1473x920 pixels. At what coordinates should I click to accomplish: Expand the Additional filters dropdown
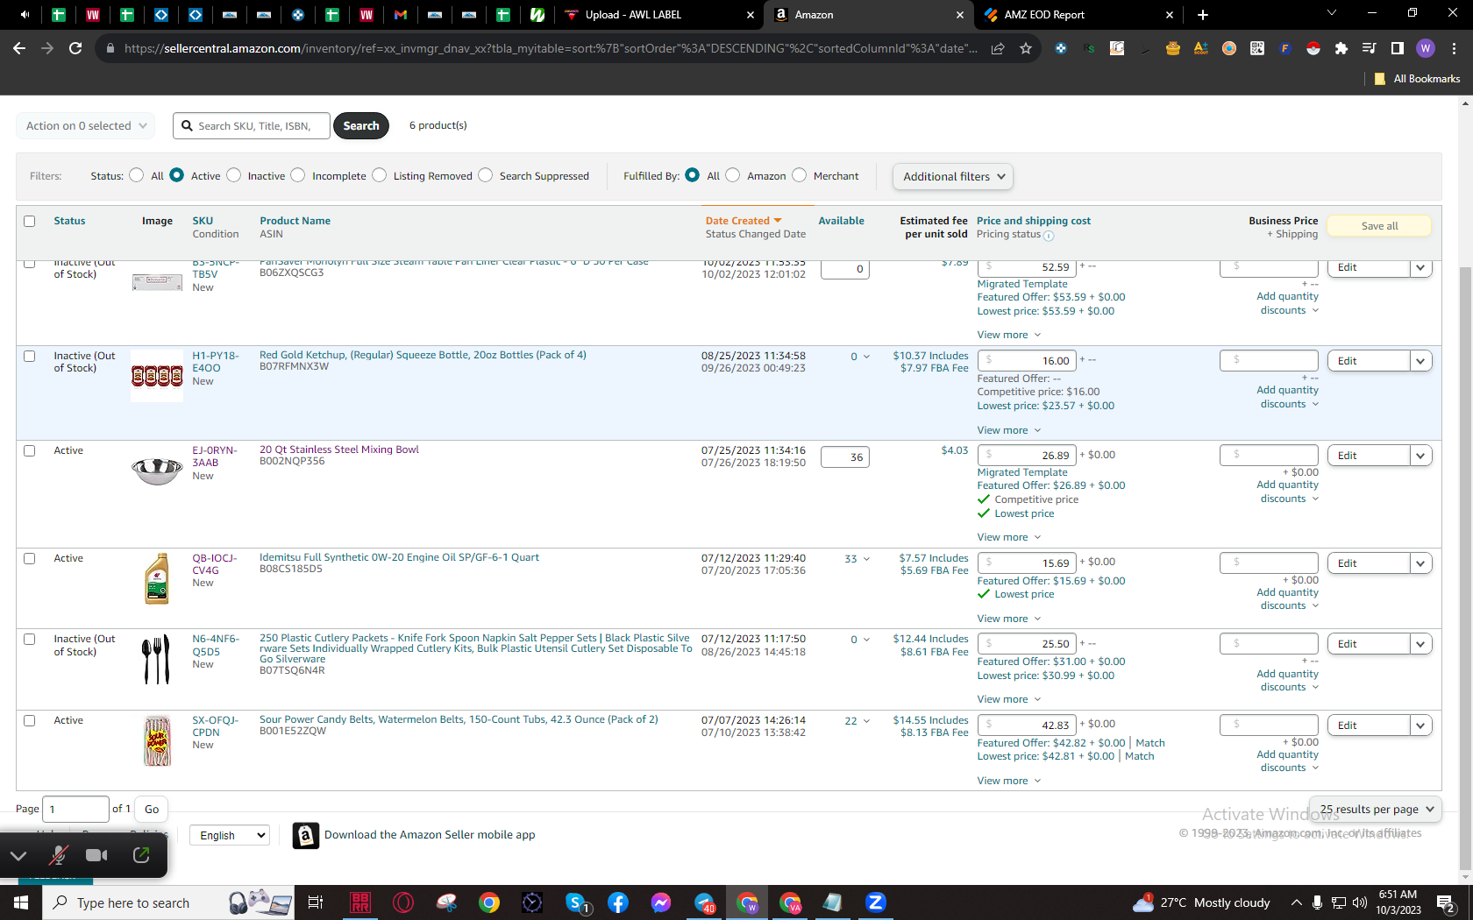953,176
